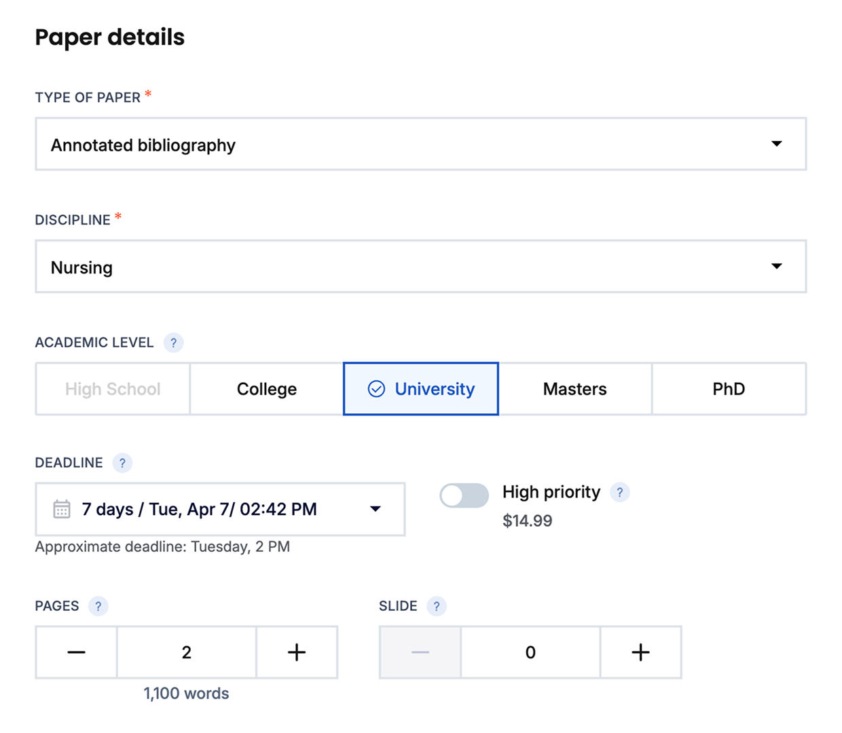Choose Masters academic level
The height and width of the screenshot is (733, 842).
pos(574,389)
